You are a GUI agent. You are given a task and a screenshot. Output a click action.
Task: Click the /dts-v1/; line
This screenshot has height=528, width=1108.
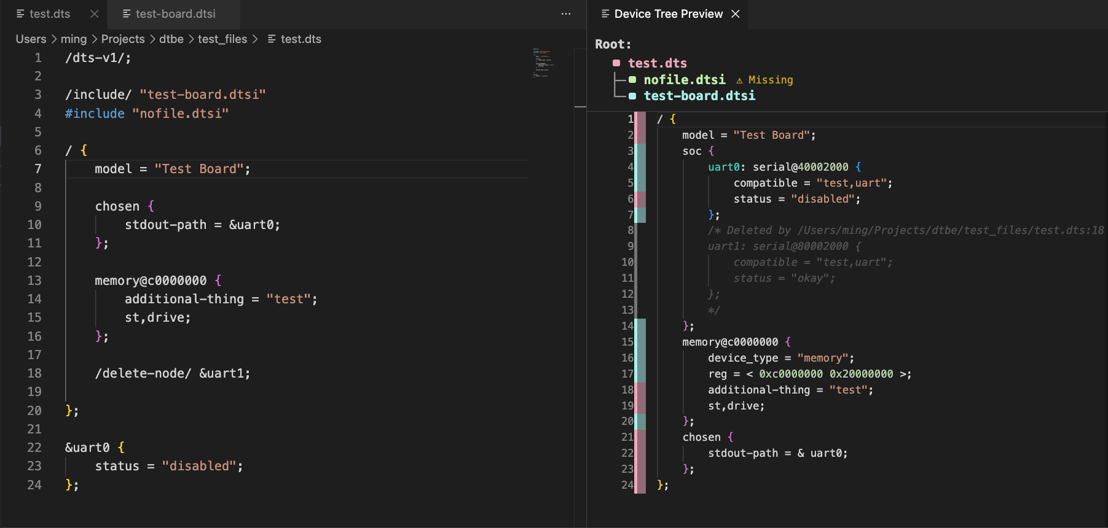pos(98,58)
